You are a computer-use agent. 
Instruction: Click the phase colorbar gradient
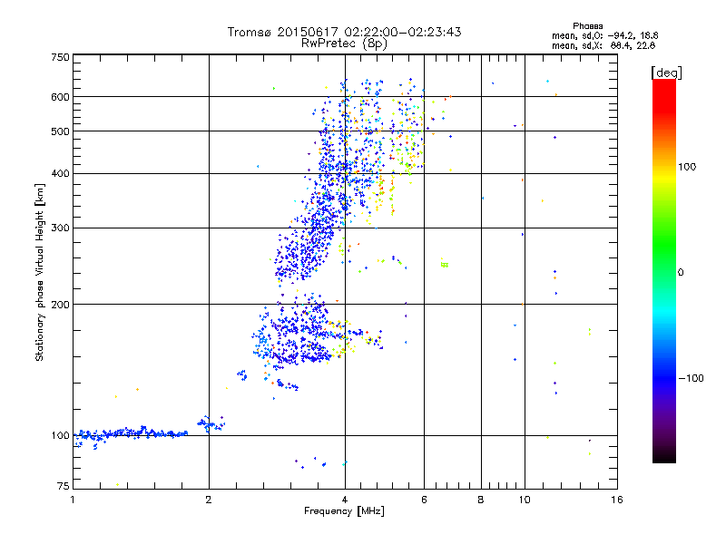pos(664,271)
